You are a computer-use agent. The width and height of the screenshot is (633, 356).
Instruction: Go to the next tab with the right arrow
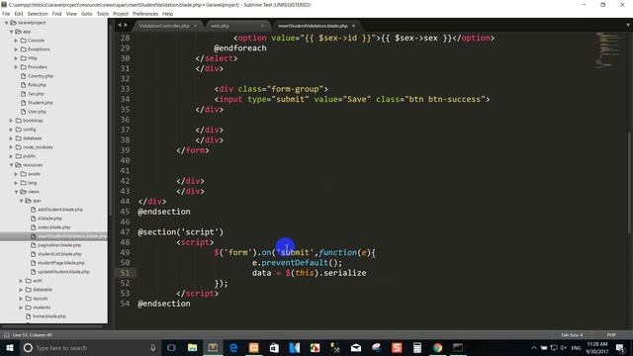[126, 25]
